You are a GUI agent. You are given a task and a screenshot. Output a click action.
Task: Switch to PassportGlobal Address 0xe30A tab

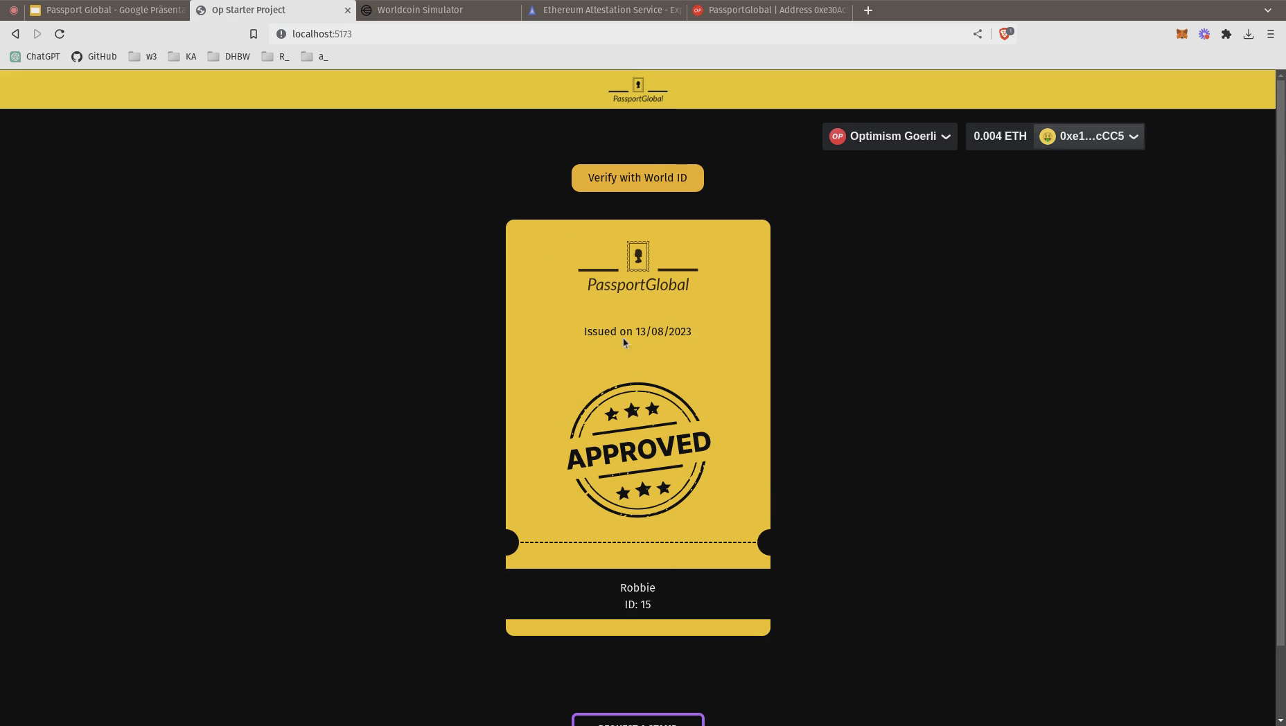[770, 10]
